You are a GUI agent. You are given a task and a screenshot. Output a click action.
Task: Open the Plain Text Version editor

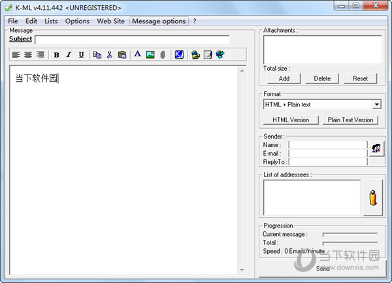pos(350,120)
